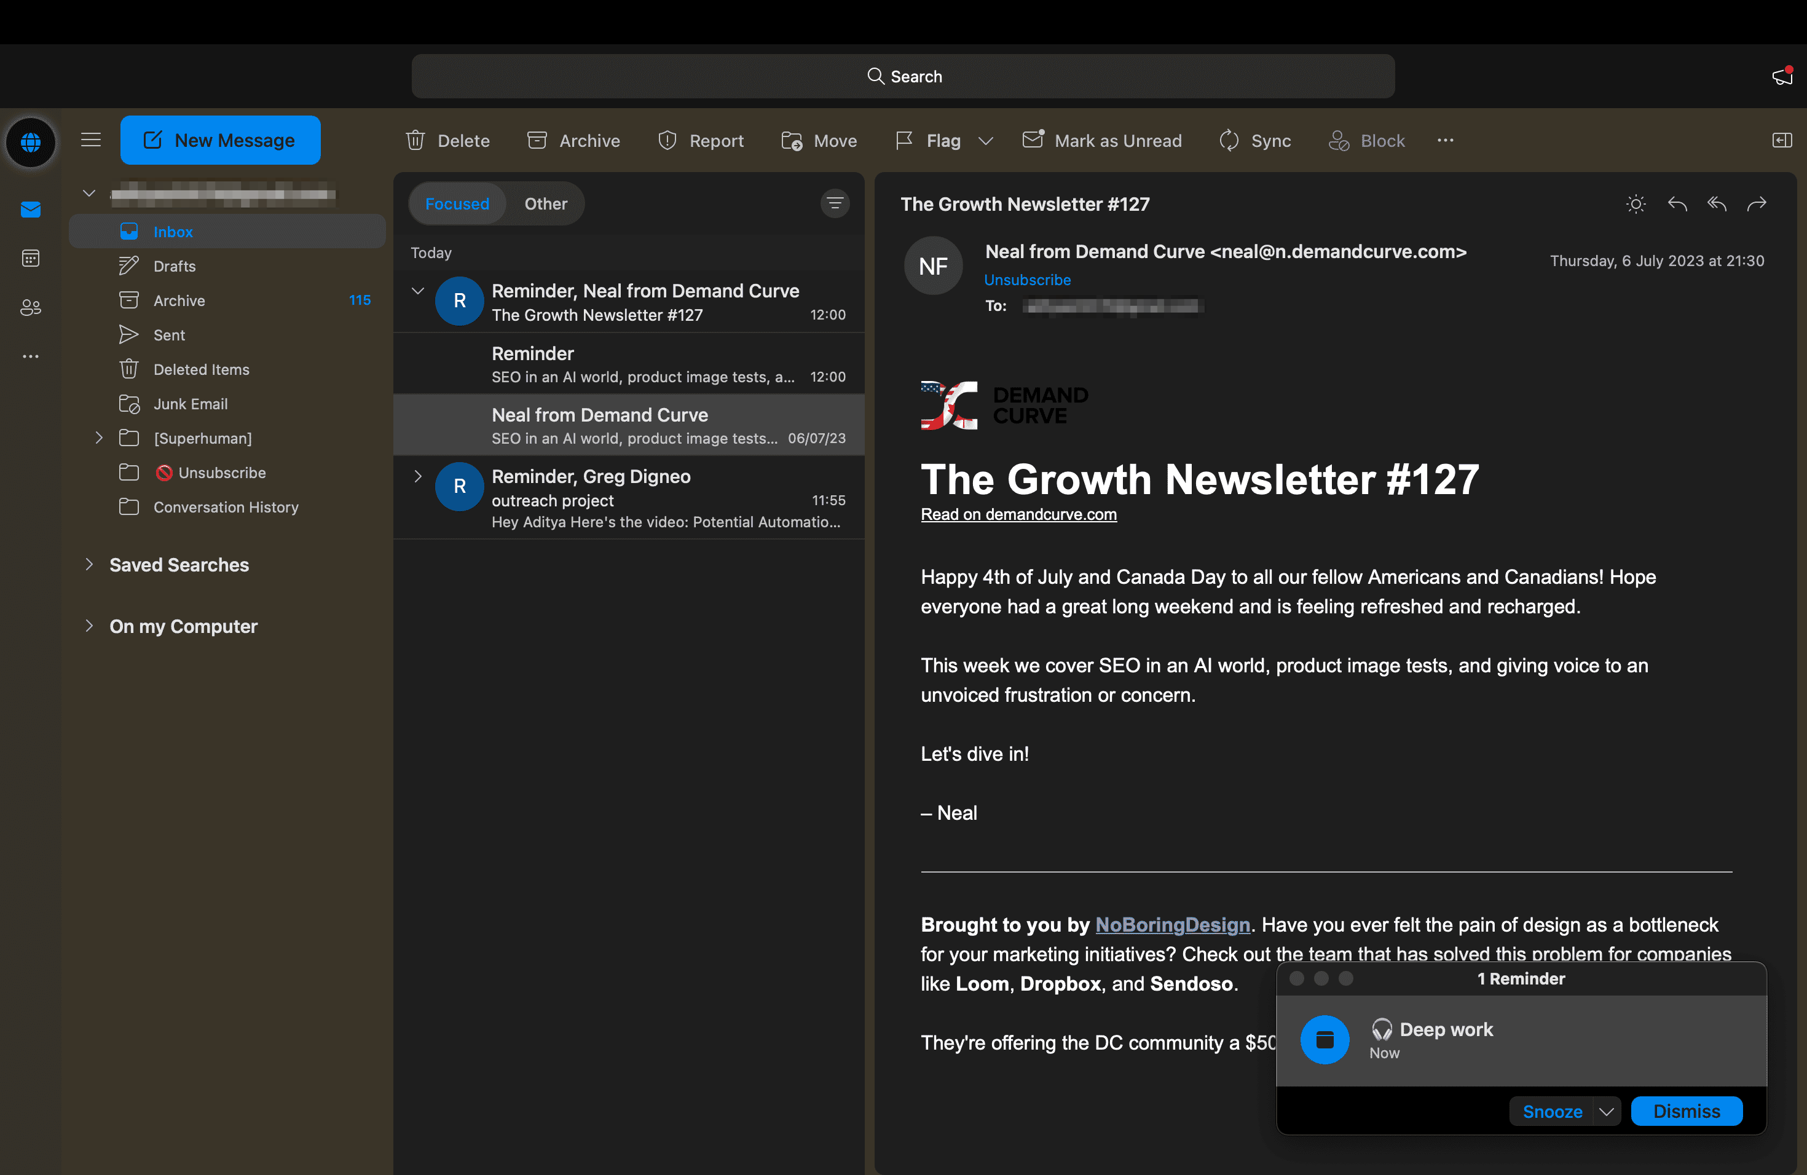Open the Calendar view
1807x1175 pixels.
coord(30,258)
